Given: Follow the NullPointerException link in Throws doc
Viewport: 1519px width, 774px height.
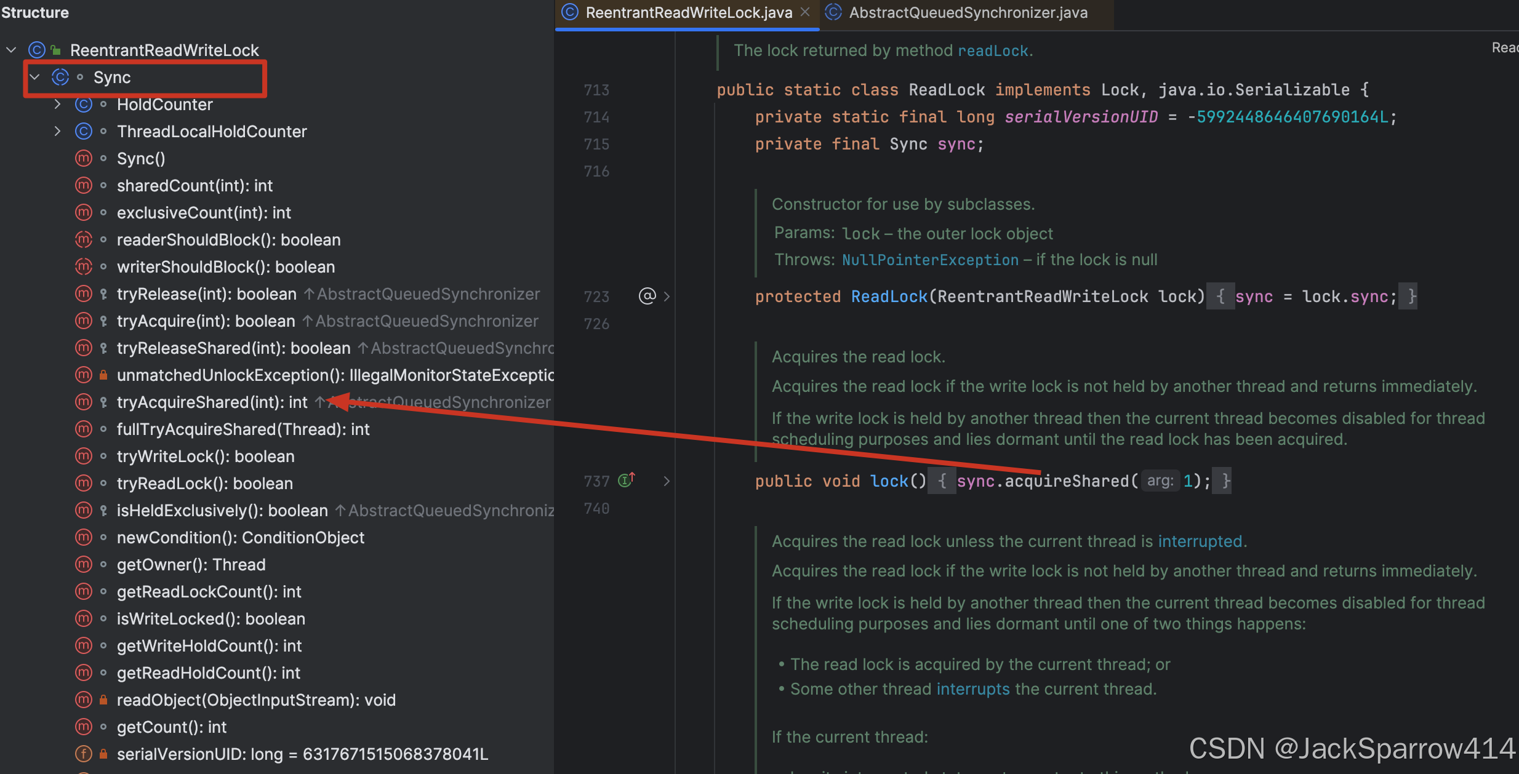Looking at the screenshot, I should click(930, 260).
